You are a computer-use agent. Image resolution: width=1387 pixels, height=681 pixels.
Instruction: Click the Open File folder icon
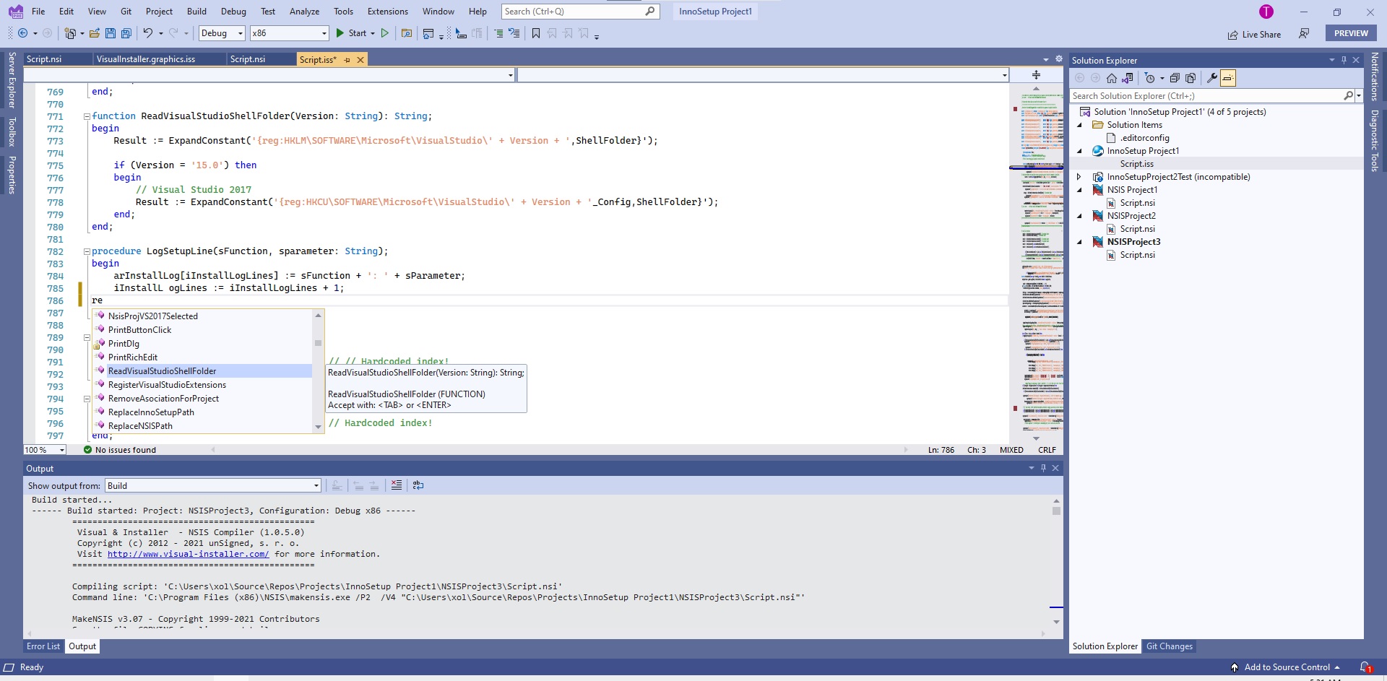(x=95, y=33)
